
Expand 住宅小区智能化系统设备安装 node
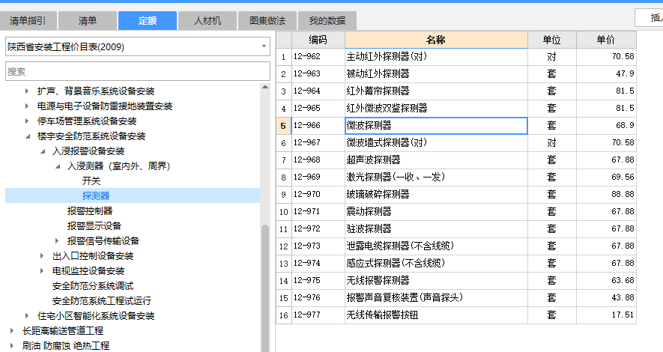click(27, 315)
